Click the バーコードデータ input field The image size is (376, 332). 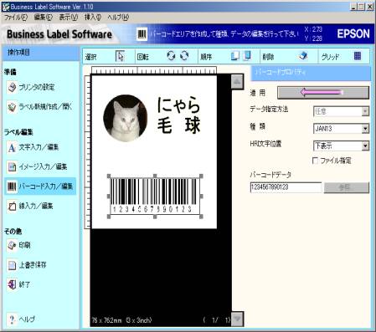coord(286,187)
